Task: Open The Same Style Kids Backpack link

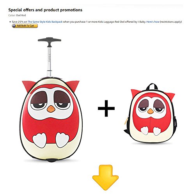Action: pos(45,22)
